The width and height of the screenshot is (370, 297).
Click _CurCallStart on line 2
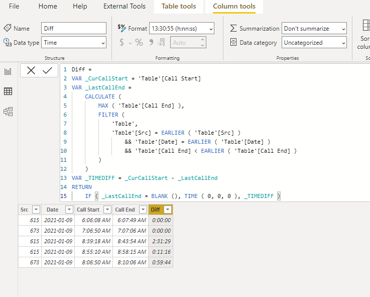click(106, 78)
